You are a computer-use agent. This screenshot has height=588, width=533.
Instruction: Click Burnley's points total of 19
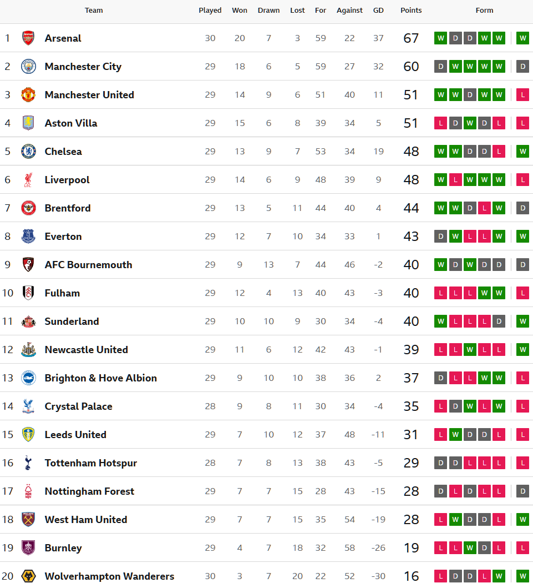click(411, 548)
